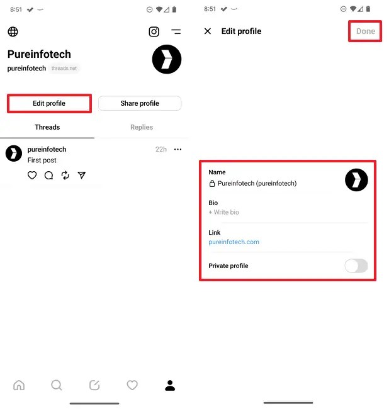Image resolution: width=389 pixels, height=409 pixels.
Task: Open Activity heart in bottom navigation
Action: click(x=132, y=385)
